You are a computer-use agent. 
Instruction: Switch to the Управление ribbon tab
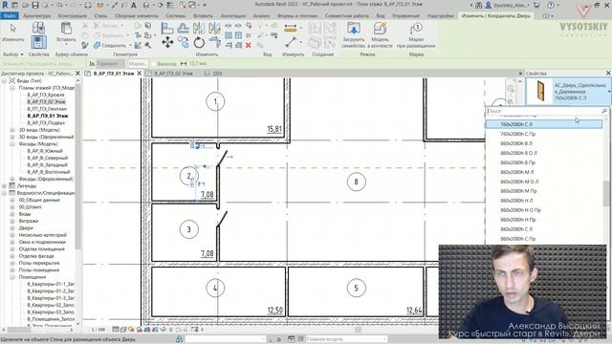[405, 16]
